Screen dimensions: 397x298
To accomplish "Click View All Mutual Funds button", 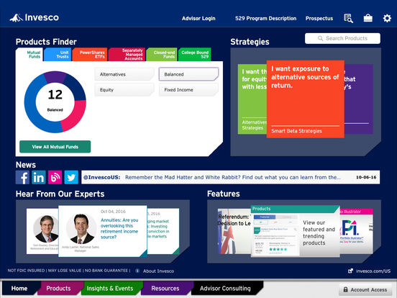I will (55, 147).
